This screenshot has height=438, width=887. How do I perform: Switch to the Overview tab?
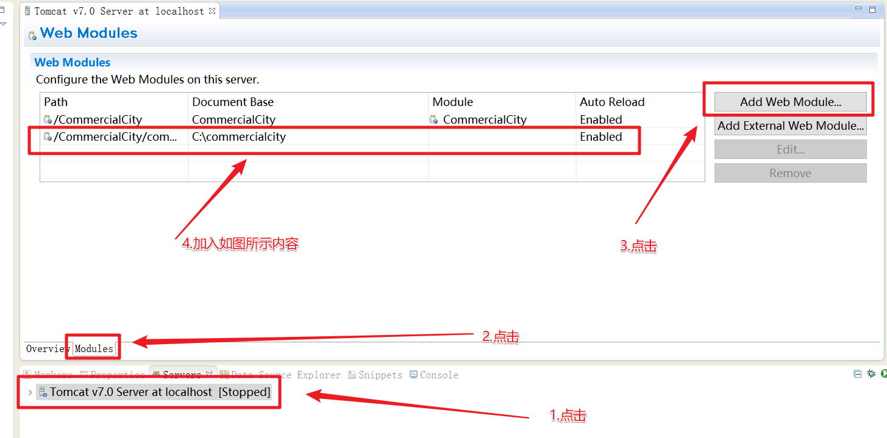coord(48,348)
